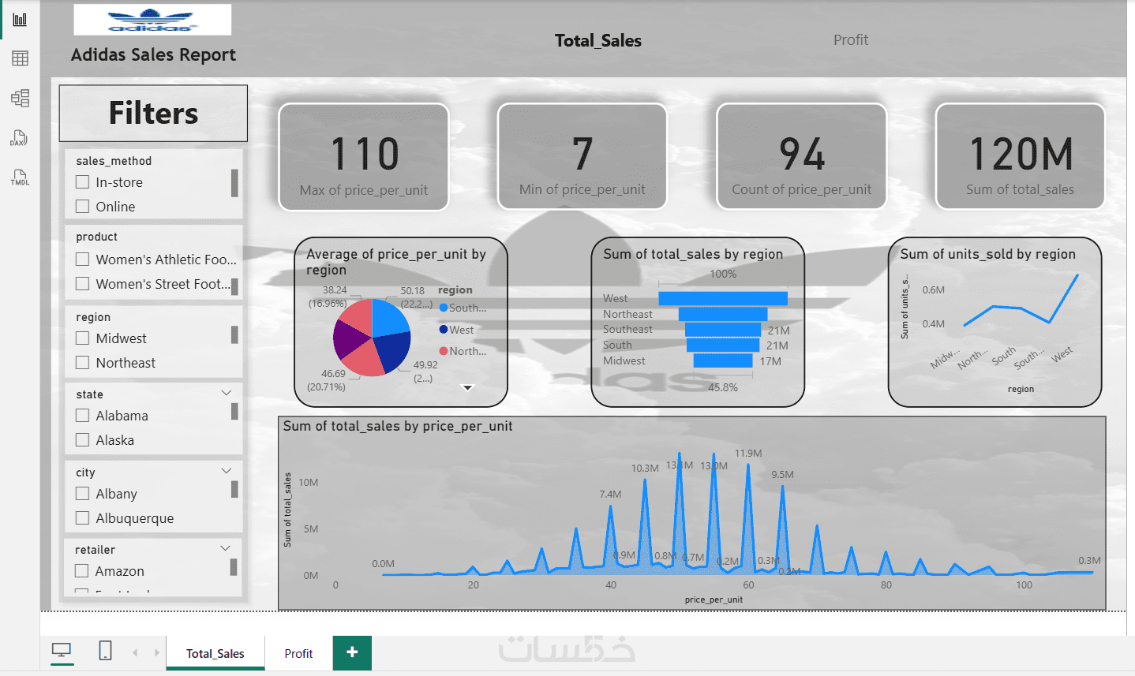Click the 11.9M data label
This screenshot has height=676, width=1135.
(748, 454)
